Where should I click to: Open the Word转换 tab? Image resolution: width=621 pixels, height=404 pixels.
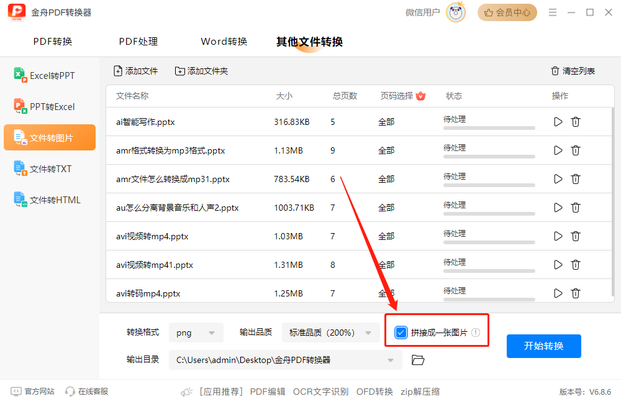point(224,41)
